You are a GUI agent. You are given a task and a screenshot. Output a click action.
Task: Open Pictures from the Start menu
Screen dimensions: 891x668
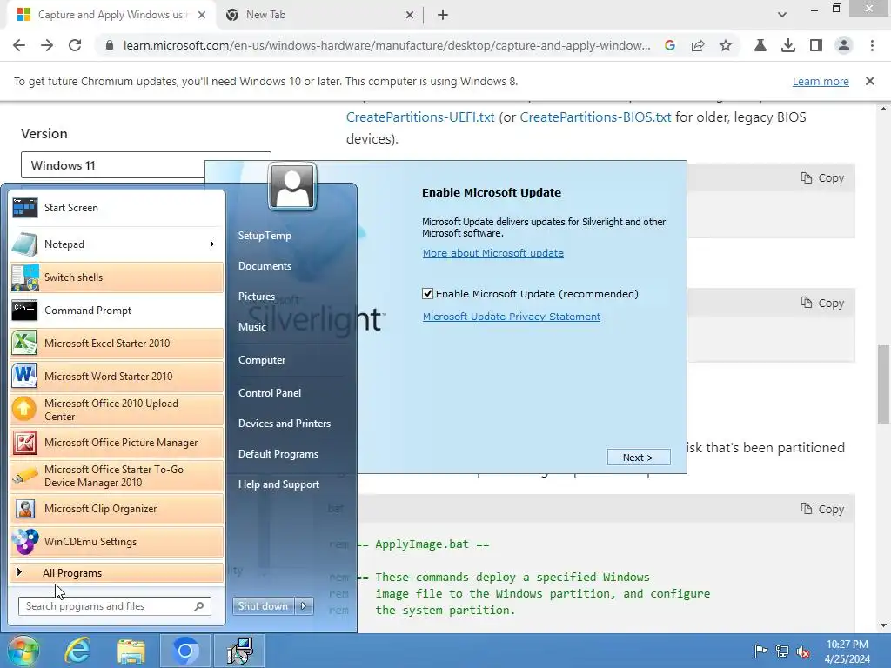tap(257, 297)
